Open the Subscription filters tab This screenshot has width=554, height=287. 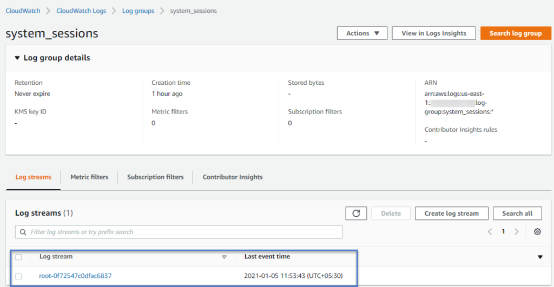(155, 177)
